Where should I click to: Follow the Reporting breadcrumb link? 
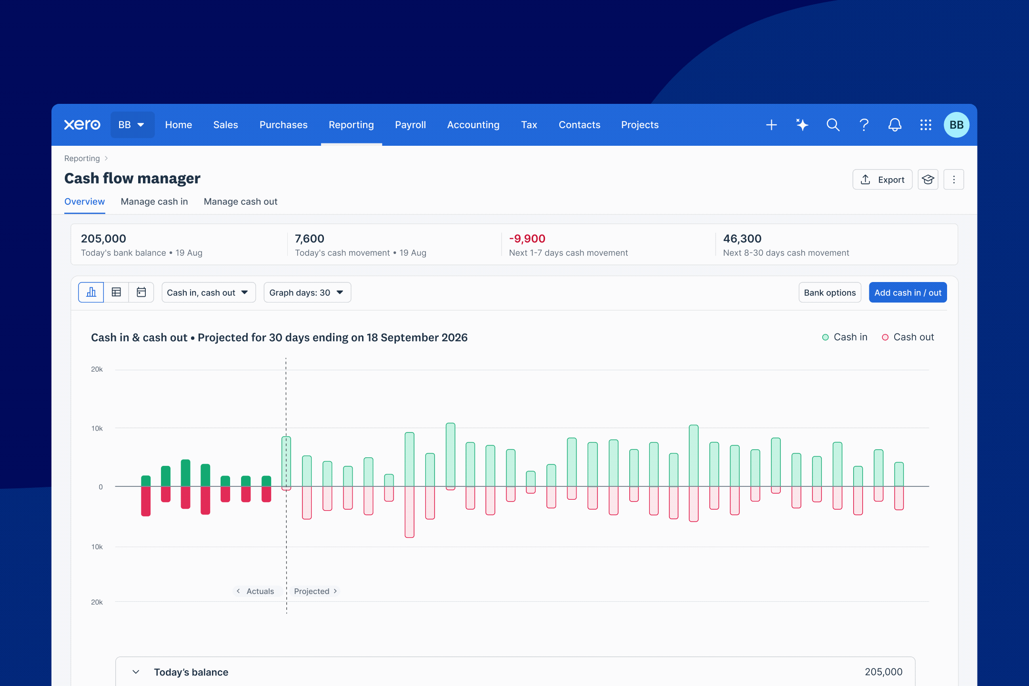pyautogui.click(x=82, y=158)
